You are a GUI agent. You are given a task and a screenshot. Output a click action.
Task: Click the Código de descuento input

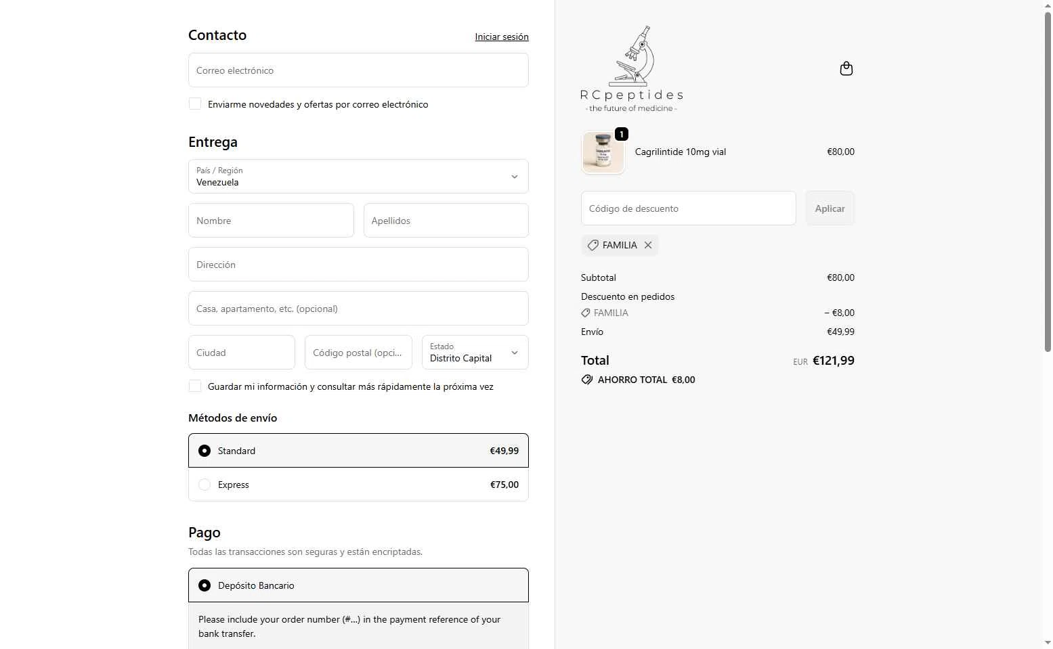point(689,208)
